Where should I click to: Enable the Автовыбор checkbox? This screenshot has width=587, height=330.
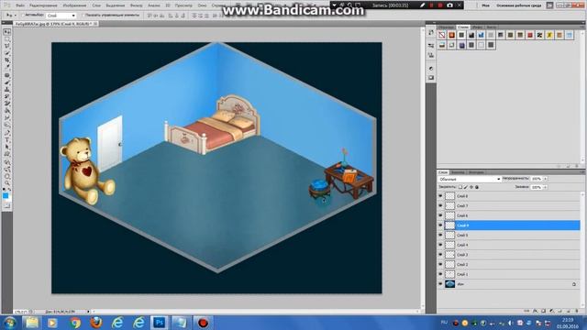[22, 16]
